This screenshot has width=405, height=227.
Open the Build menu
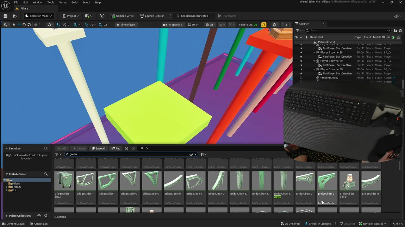74,2
